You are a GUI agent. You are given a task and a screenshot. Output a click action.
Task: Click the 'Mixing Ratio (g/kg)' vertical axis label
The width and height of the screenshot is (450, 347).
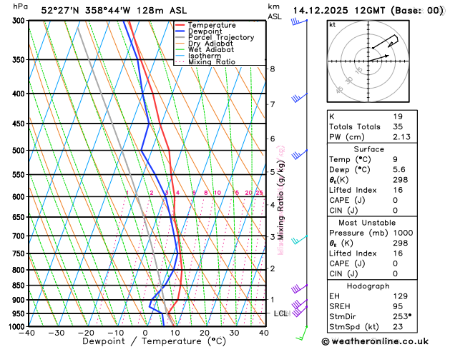[x=280, y=200]
